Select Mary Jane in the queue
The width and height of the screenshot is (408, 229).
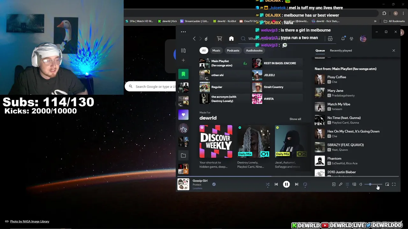click(355, 93)
